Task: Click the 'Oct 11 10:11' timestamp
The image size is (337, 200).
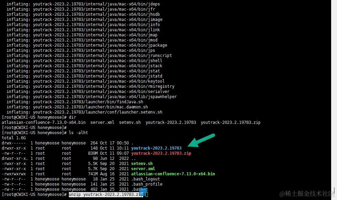Action: 114,148
